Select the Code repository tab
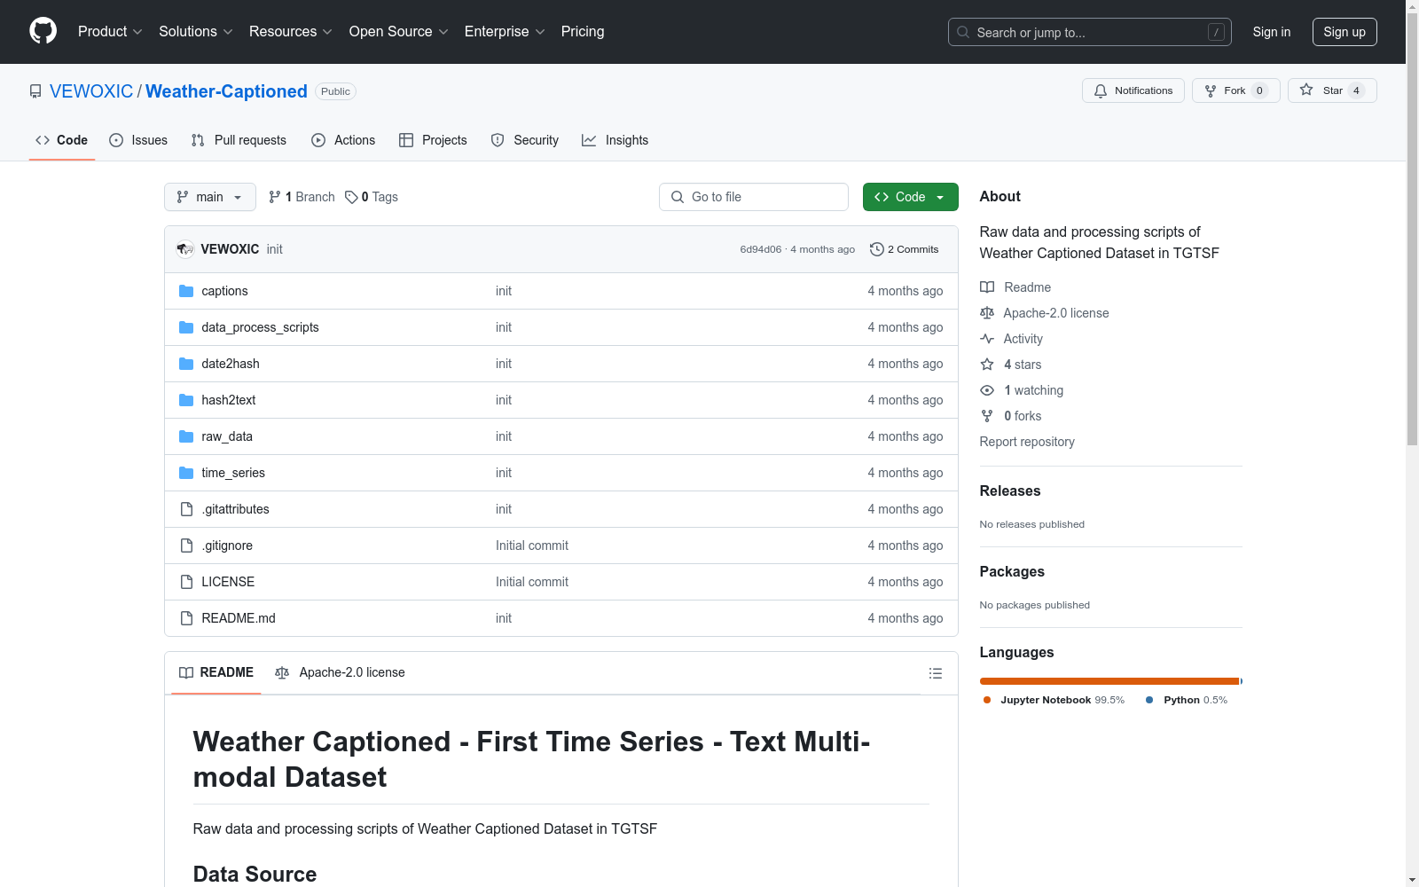 (61, 140)
